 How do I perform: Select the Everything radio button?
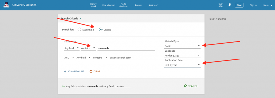click(79, 29)
